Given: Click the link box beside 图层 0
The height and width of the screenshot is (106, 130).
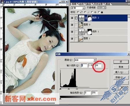Looking at the screenshot, I should click(76, 25).
